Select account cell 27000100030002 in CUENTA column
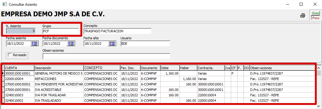This screenshot has height=109, width=322. 19,84
